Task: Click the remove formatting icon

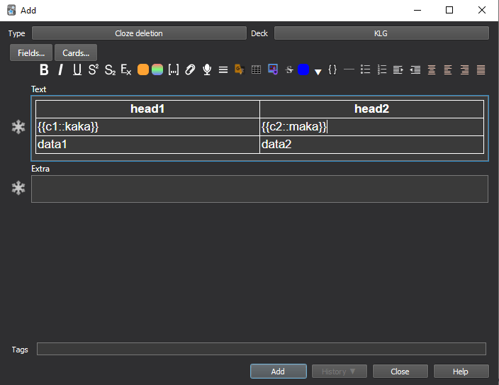Action: point(125,69)
